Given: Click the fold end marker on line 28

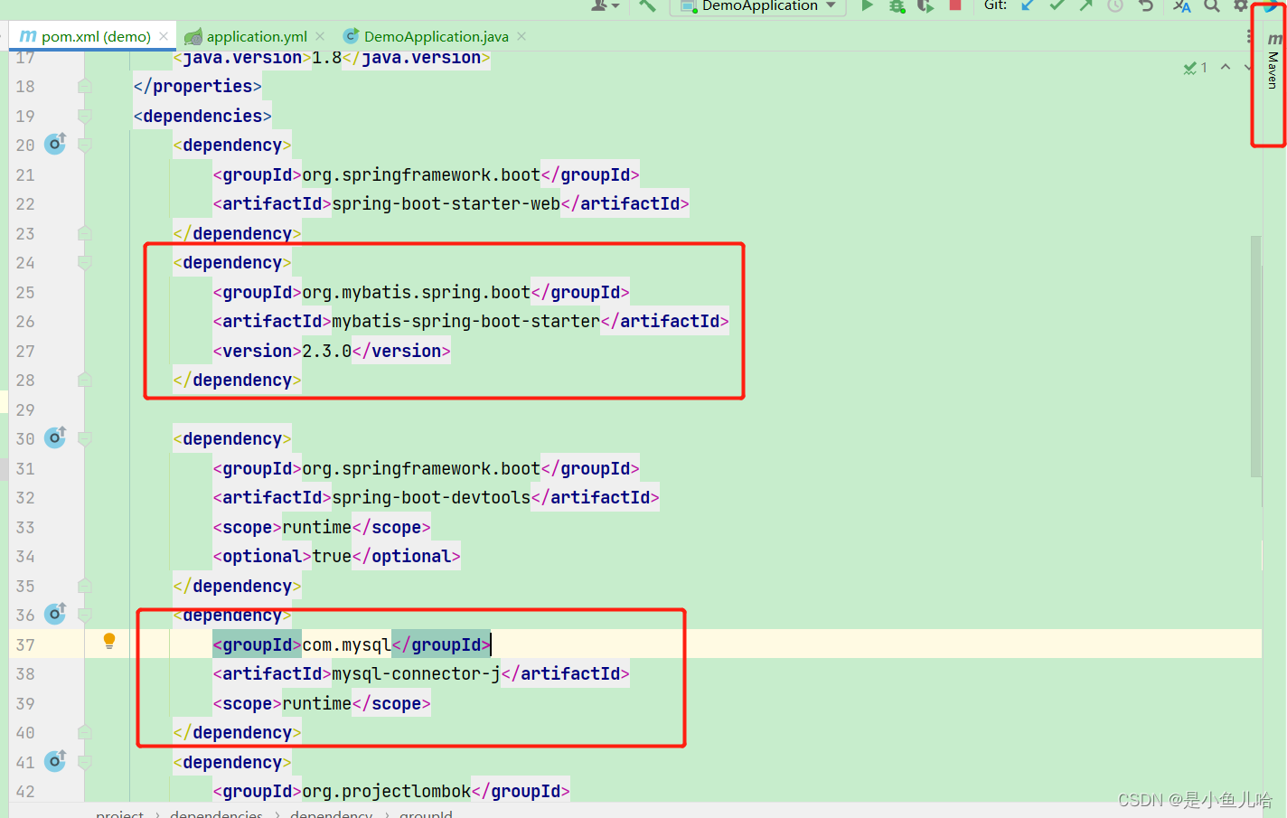Looking at the screenshot, I should point(85,380).
